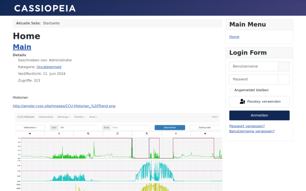Click the Passkey verwenden button
The width and height of the screenshot is (306, 191).
(260, 101)
